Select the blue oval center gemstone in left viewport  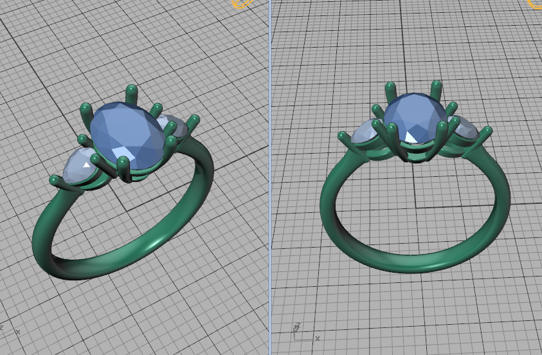[x=127, y=136]
